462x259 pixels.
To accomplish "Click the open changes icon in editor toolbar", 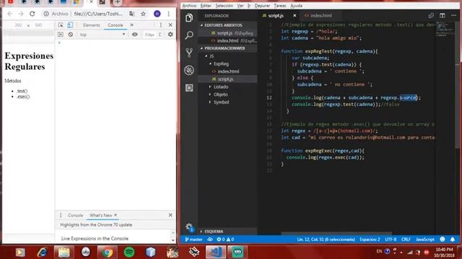I will point(431,16).
